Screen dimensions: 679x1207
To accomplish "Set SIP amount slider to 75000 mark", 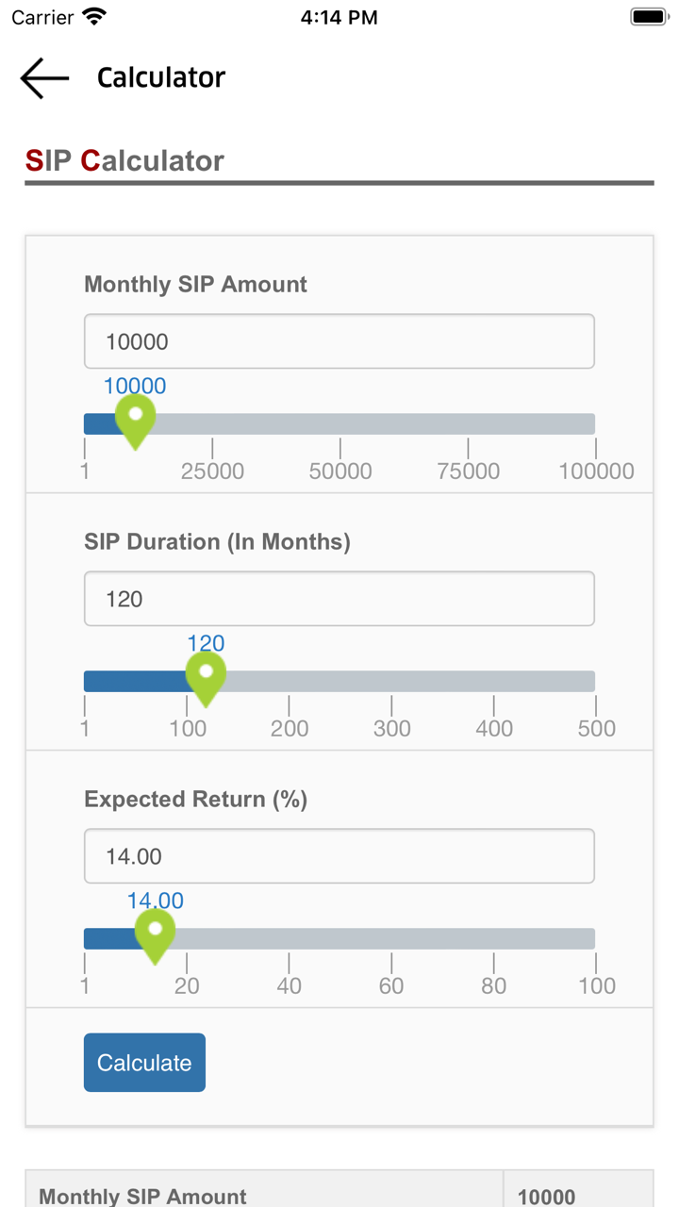I will click(x=468, y=424).
